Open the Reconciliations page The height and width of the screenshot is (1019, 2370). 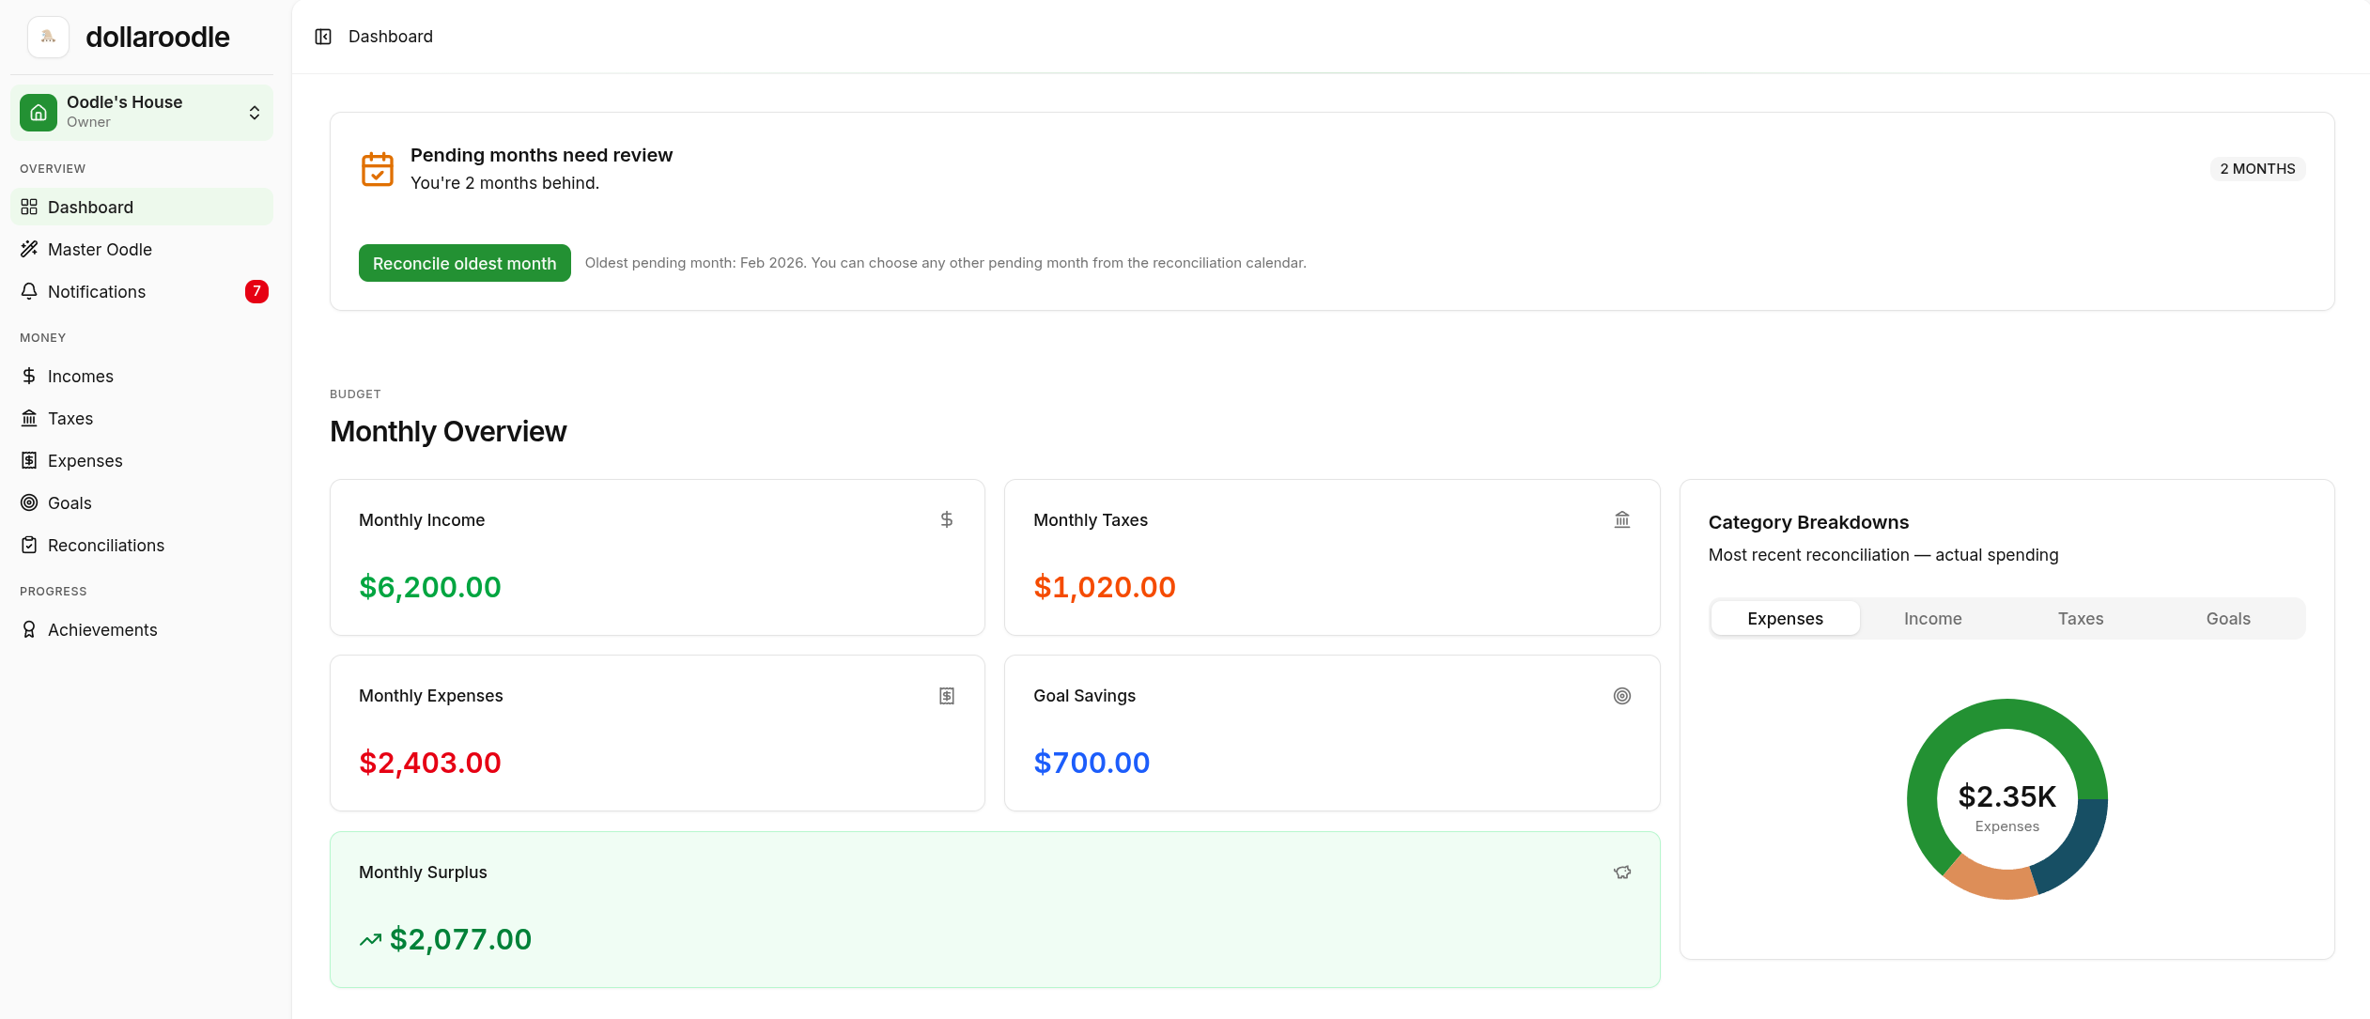point(105,545)
